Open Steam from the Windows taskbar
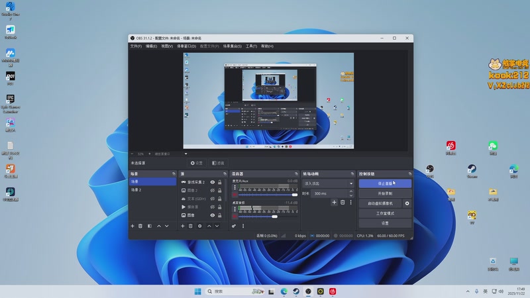 pos(296,291)
